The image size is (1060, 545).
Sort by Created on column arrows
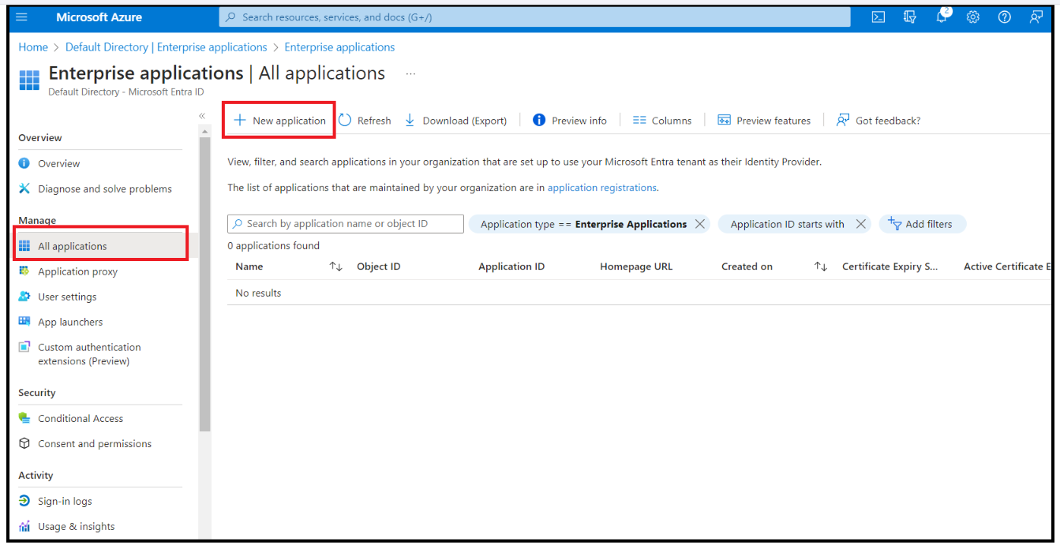click(821, 267)
